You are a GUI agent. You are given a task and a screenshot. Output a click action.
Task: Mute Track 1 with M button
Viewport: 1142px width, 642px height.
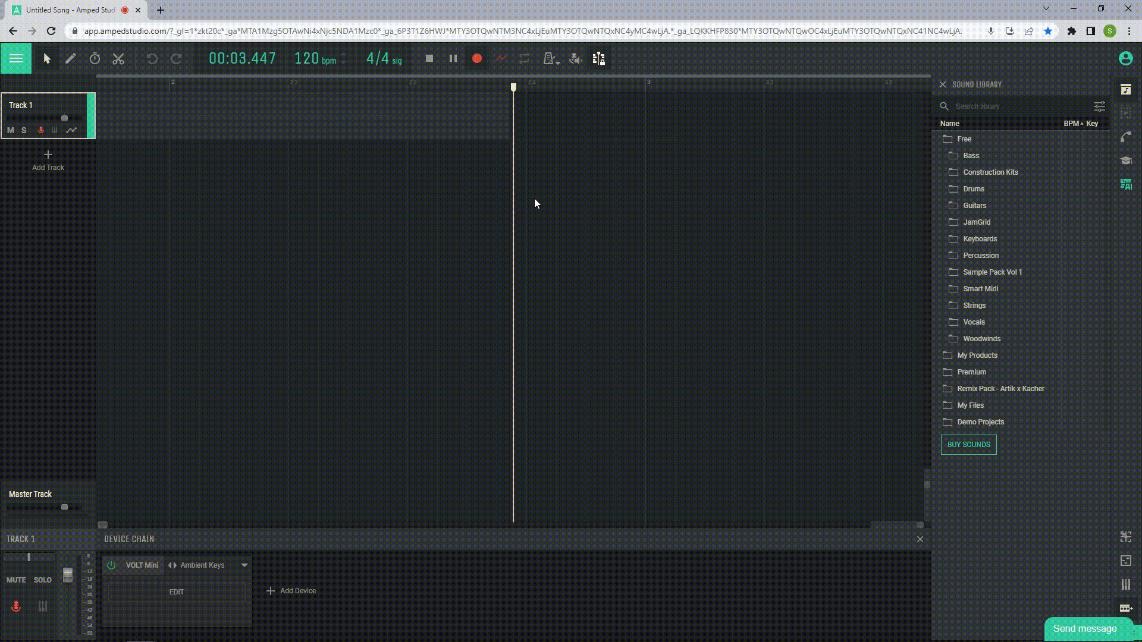click(11, 130)
